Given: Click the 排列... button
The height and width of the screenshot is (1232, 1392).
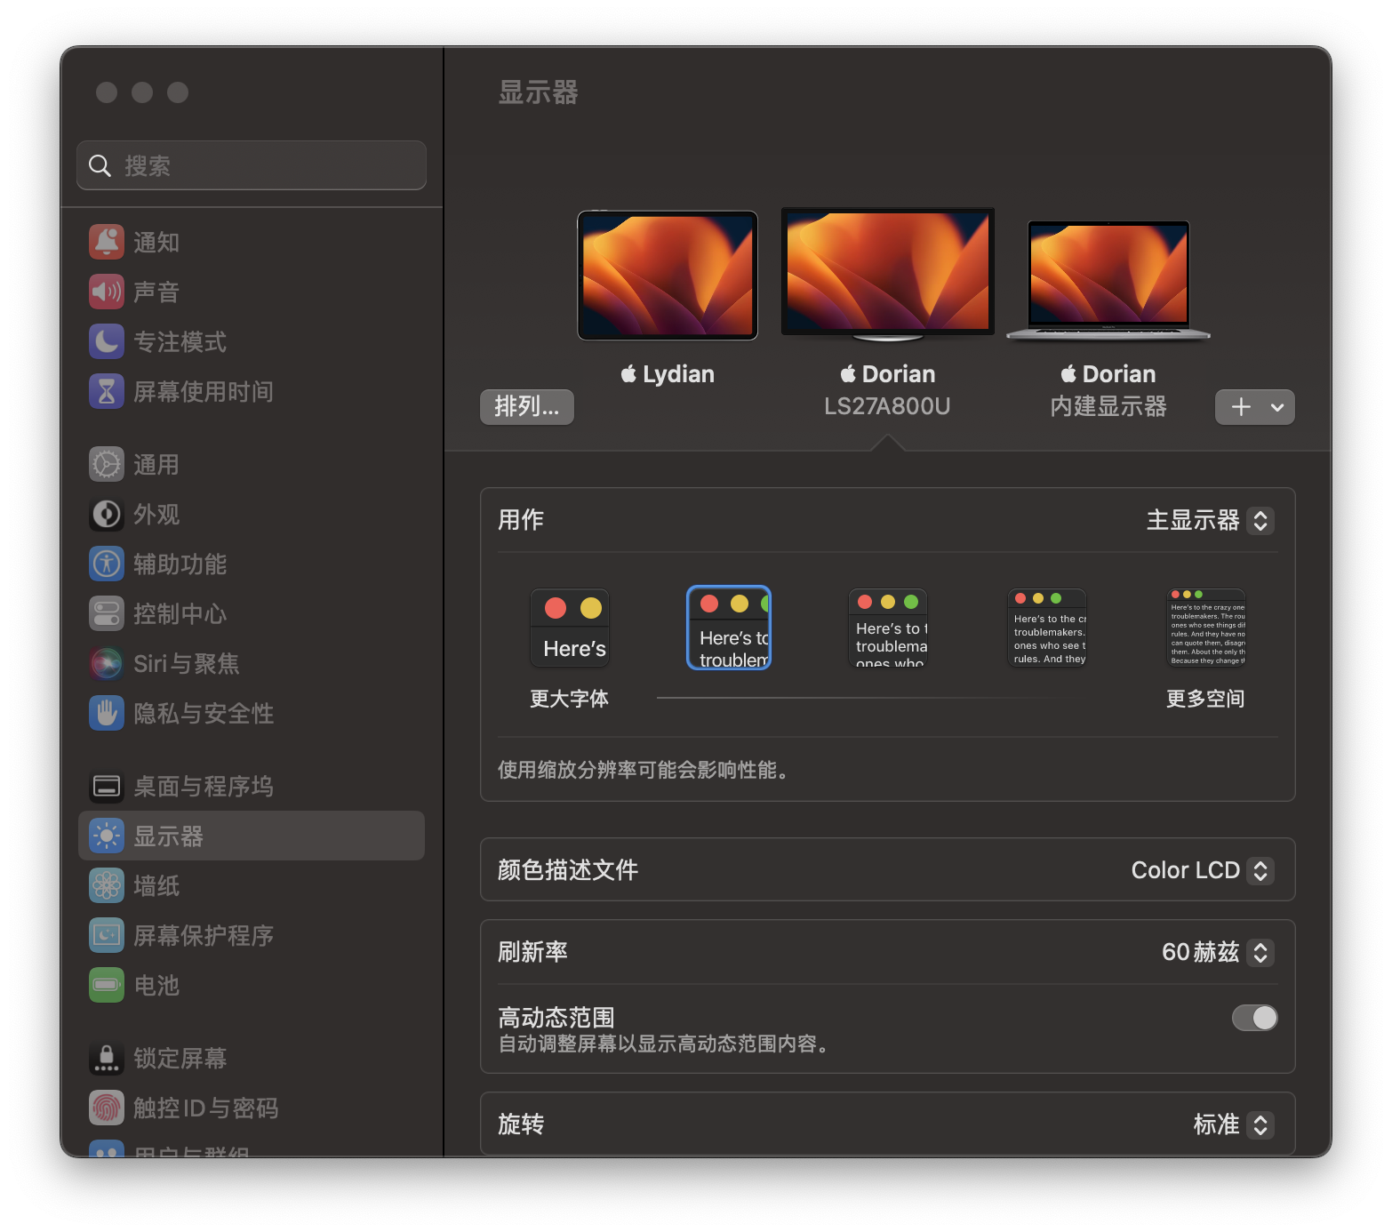Looking at the screenshot, I should pyautogui.click(x=527, y=407).
